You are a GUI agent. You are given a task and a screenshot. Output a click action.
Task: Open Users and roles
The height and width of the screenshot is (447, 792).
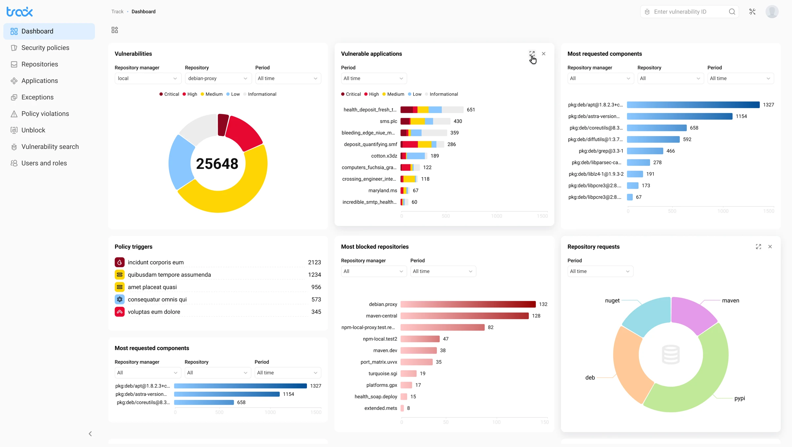(x=49, y=163)
